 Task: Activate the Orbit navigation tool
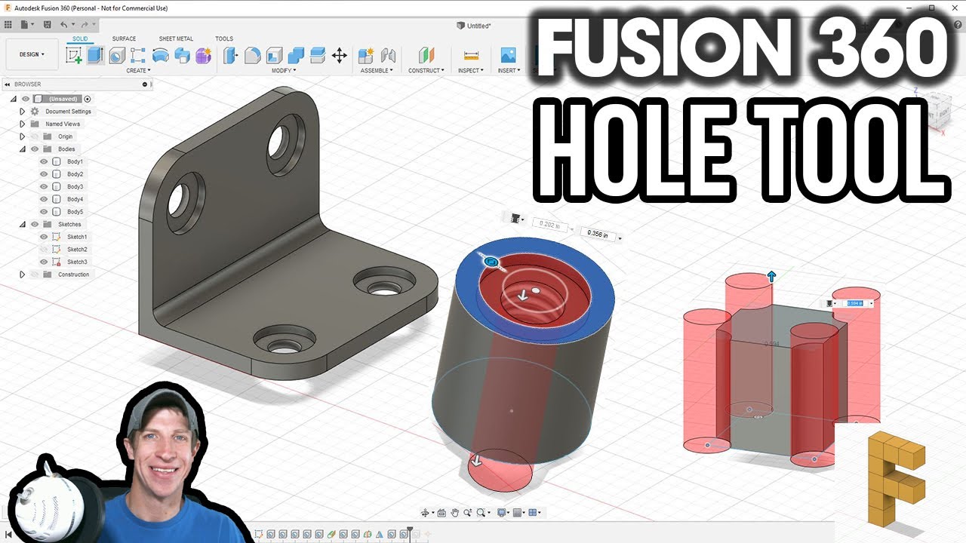click(x=426, y=513)
